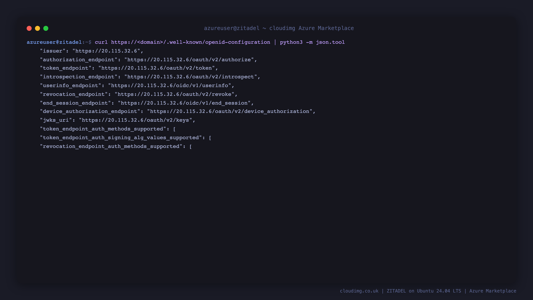
Task: Click the azureuser@zitadel shell prompt
Action: coord(54,42)
